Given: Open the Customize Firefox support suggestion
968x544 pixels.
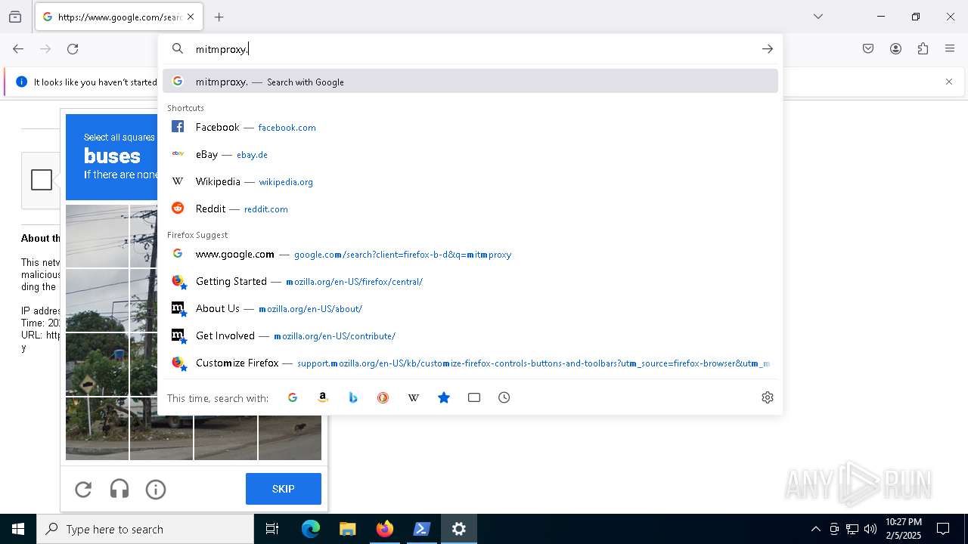Looking at the screenshot, I should [470, 363].
